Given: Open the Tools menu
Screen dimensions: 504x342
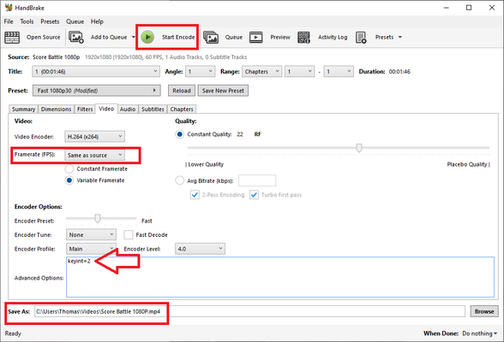Looking at the screenshot, I should (x=27, y=21).
